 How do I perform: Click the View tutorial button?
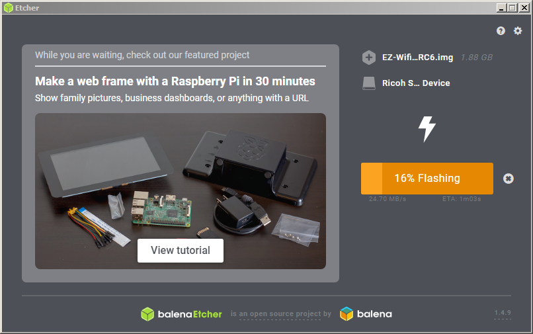click(181, 250)
